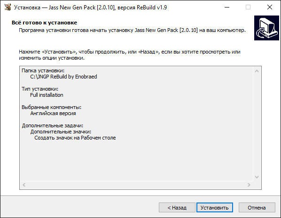
Task: Click the Full installation line in summary
Action: pyautogui.click(x=47, y=95)
